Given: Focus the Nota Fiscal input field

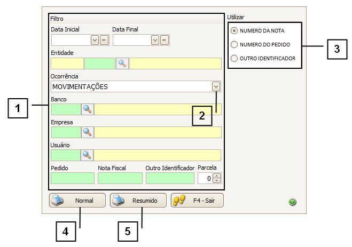Looking at the screenshot, I should pyautogui.click(x=120, y=178).
